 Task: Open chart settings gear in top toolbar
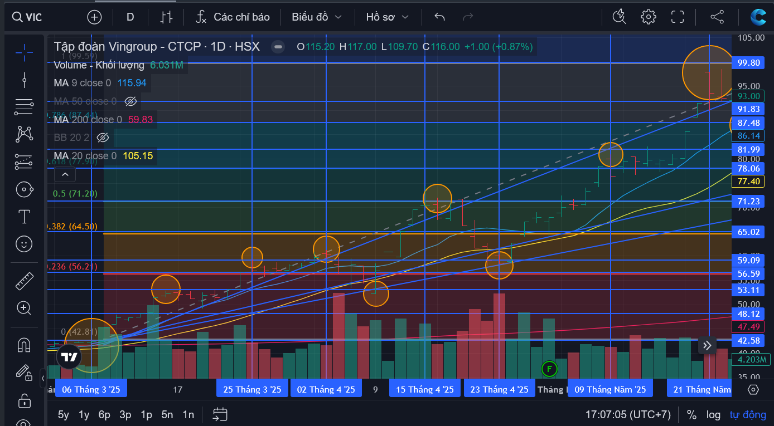649,17
